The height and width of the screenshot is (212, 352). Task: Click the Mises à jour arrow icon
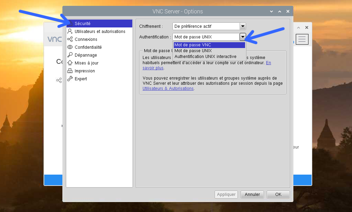[x=70, y=63]
